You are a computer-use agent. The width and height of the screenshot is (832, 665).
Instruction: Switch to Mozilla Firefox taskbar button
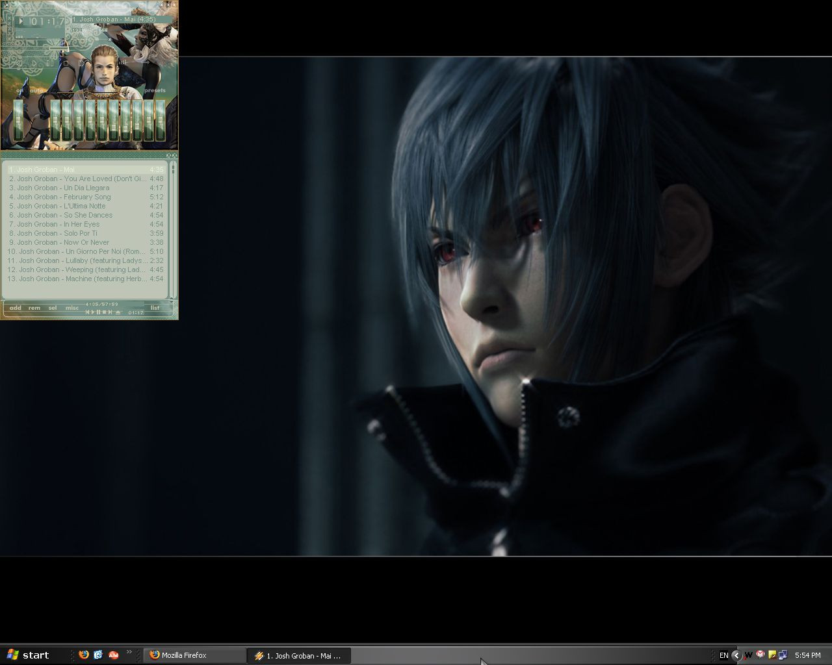tap(194, 655)
